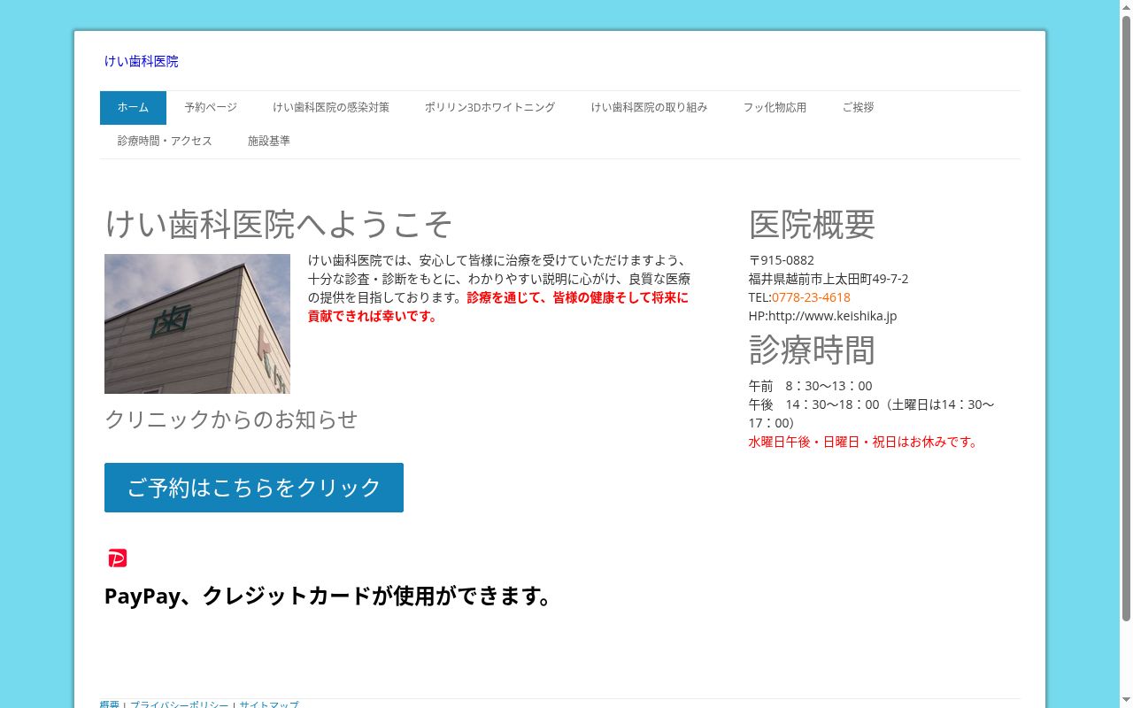Click the ご予約はこちらをクリック button
The image size is (1133, 708).
[254, 488]
